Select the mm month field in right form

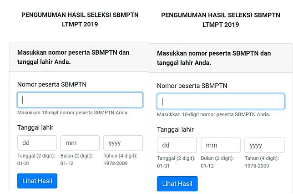pyautogui.click(x=221, y=145)
